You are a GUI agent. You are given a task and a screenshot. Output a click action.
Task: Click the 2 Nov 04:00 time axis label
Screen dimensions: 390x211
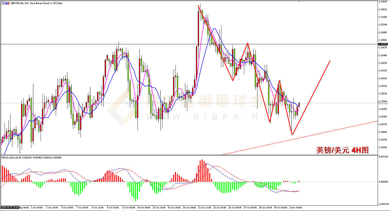(x=295, y=208)
